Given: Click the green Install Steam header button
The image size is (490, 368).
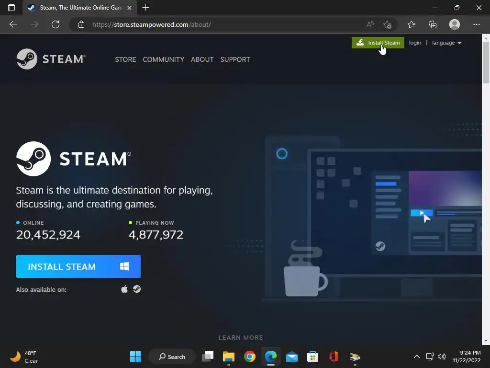Looking at the screenshot, I should click(x=378, y=43).
